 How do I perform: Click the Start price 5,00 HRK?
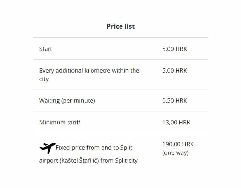click(x=175, y=49)
